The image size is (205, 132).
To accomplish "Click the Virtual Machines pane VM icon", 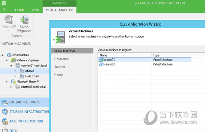I will point(5,102).
